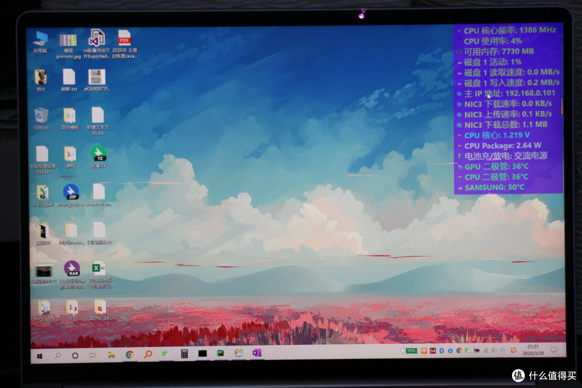Select the 简历模板 folder
The image size is (582, 388).
coord(70,119)
